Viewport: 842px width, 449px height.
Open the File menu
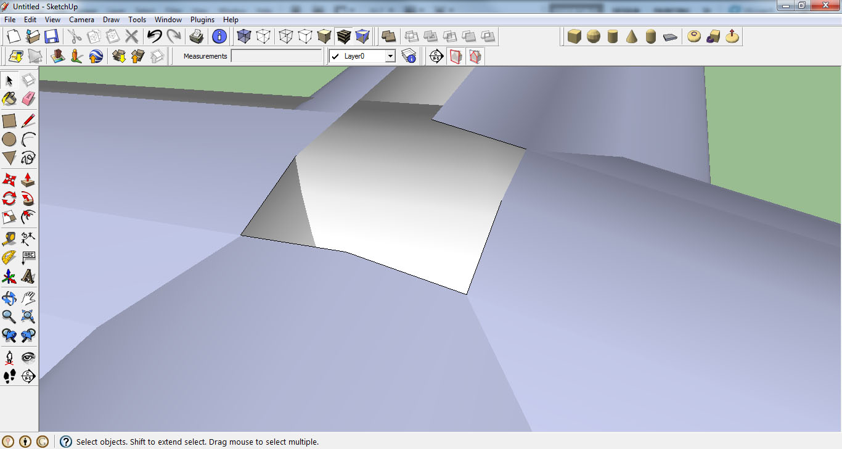pyautogui.click(x=10, y=20)
